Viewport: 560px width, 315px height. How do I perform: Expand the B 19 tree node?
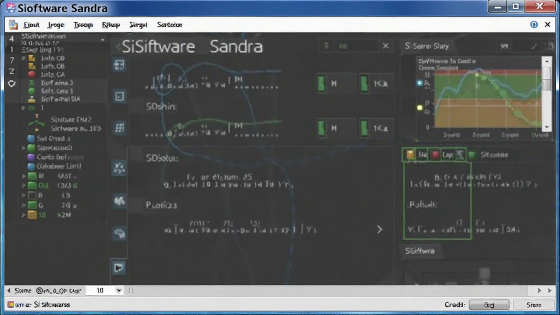pyautogui.click(x=24, y=195)
